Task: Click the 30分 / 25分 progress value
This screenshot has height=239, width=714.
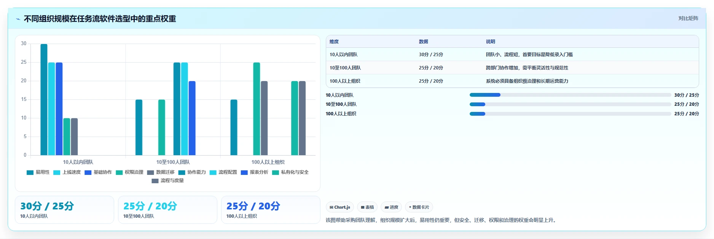Action: click(x=687, y=95)
